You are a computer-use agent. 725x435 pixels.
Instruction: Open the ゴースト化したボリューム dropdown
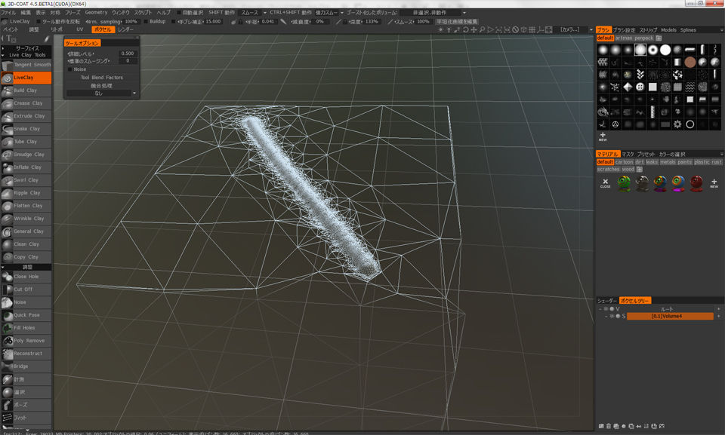[x=433, y=13]
